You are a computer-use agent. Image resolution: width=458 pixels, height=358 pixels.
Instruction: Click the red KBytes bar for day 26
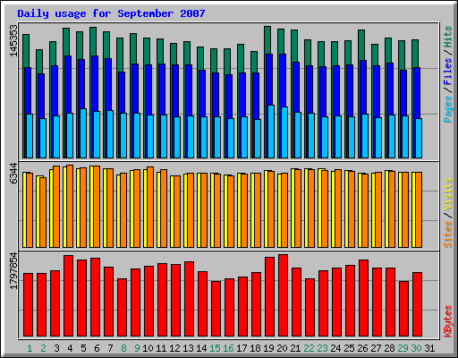click(363, 298)
